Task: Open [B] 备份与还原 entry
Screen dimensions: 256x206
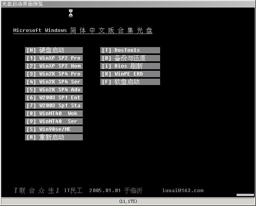Action: [x=130, y=58]
